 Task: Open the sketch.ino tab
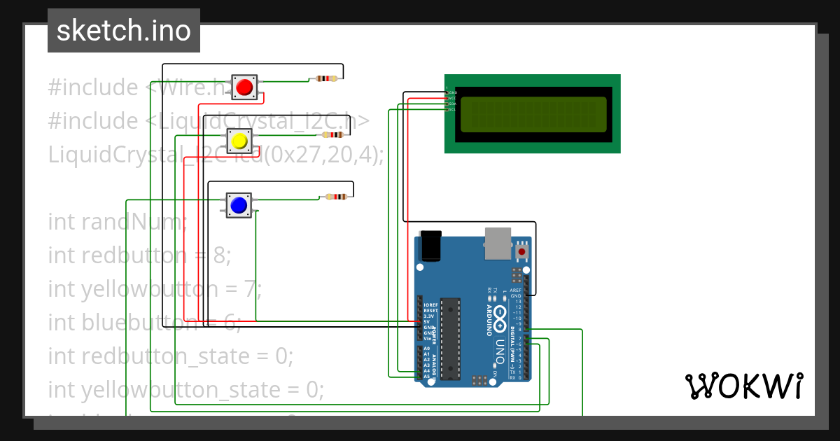(x=123, y=30)
